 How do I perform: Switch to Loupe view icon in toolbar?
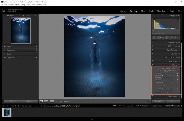[x=41, y=101]
